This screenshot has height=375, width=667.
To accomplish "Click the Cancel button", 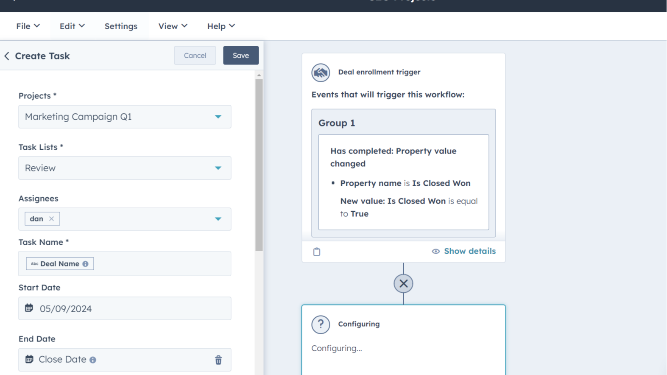I will tap(195, 56).
